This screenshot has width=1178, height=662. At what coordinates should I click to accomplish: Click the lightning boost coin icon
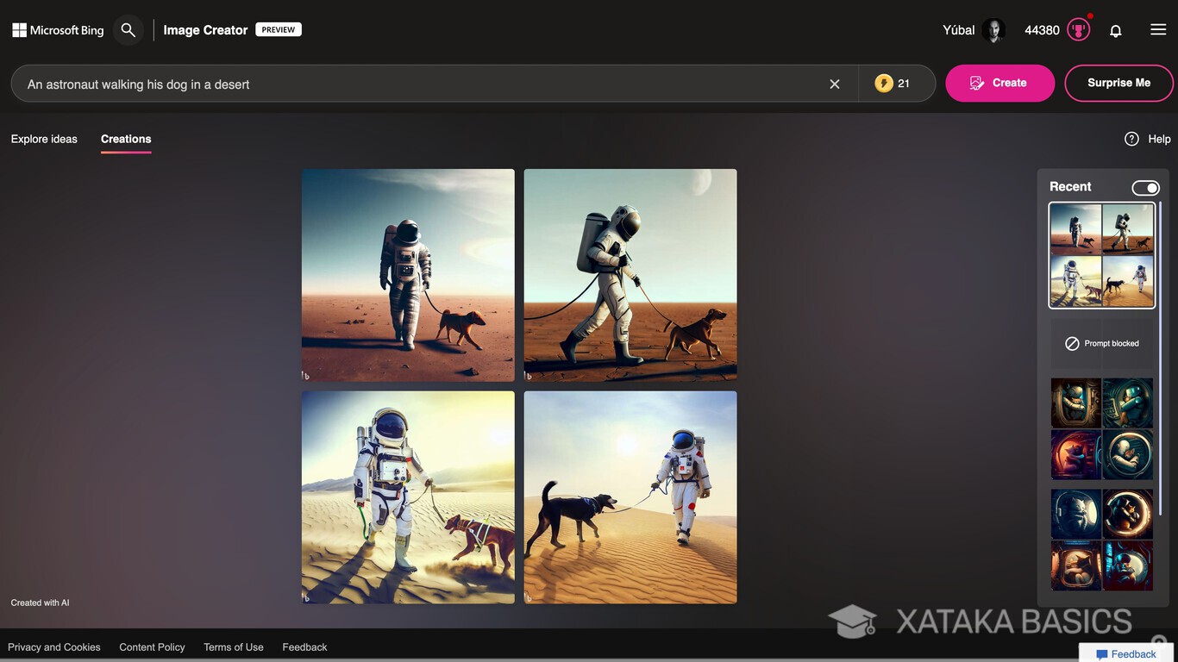pyautogui.click(x=884, y=84)
